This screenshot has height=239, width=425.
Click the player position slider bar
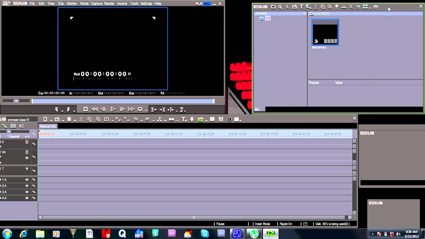coord(123,101)
